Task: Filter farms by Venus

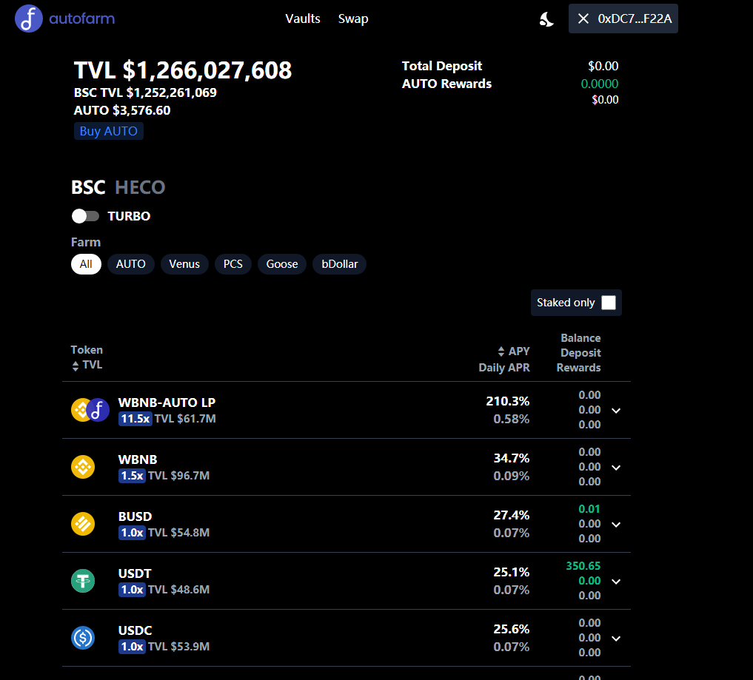Action: 184,264
